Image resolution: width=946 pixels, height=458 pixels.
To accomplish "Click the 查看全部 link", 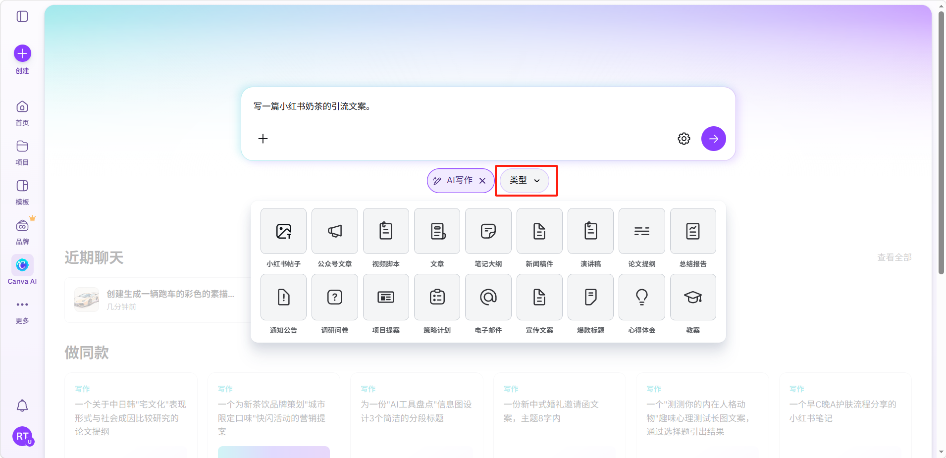I will pyautogui.click(x=894, y=257).
